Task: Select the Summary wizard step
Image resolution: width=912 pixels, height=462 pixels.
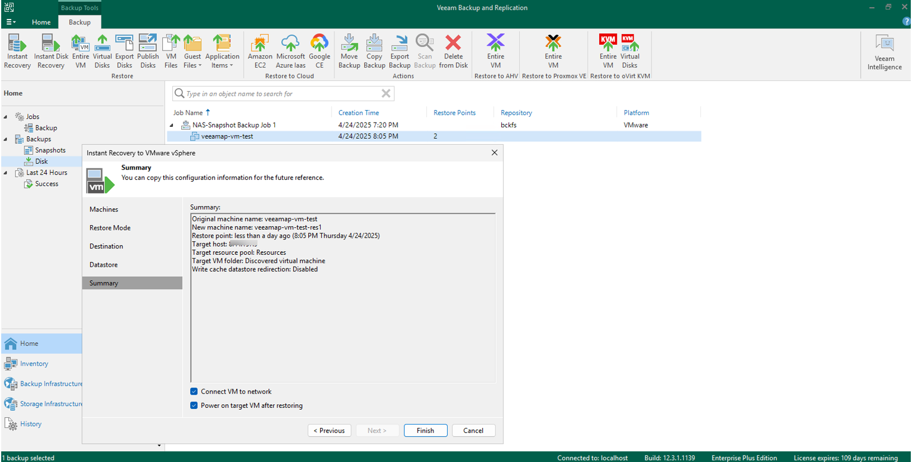Action: (x=132, y=283)
